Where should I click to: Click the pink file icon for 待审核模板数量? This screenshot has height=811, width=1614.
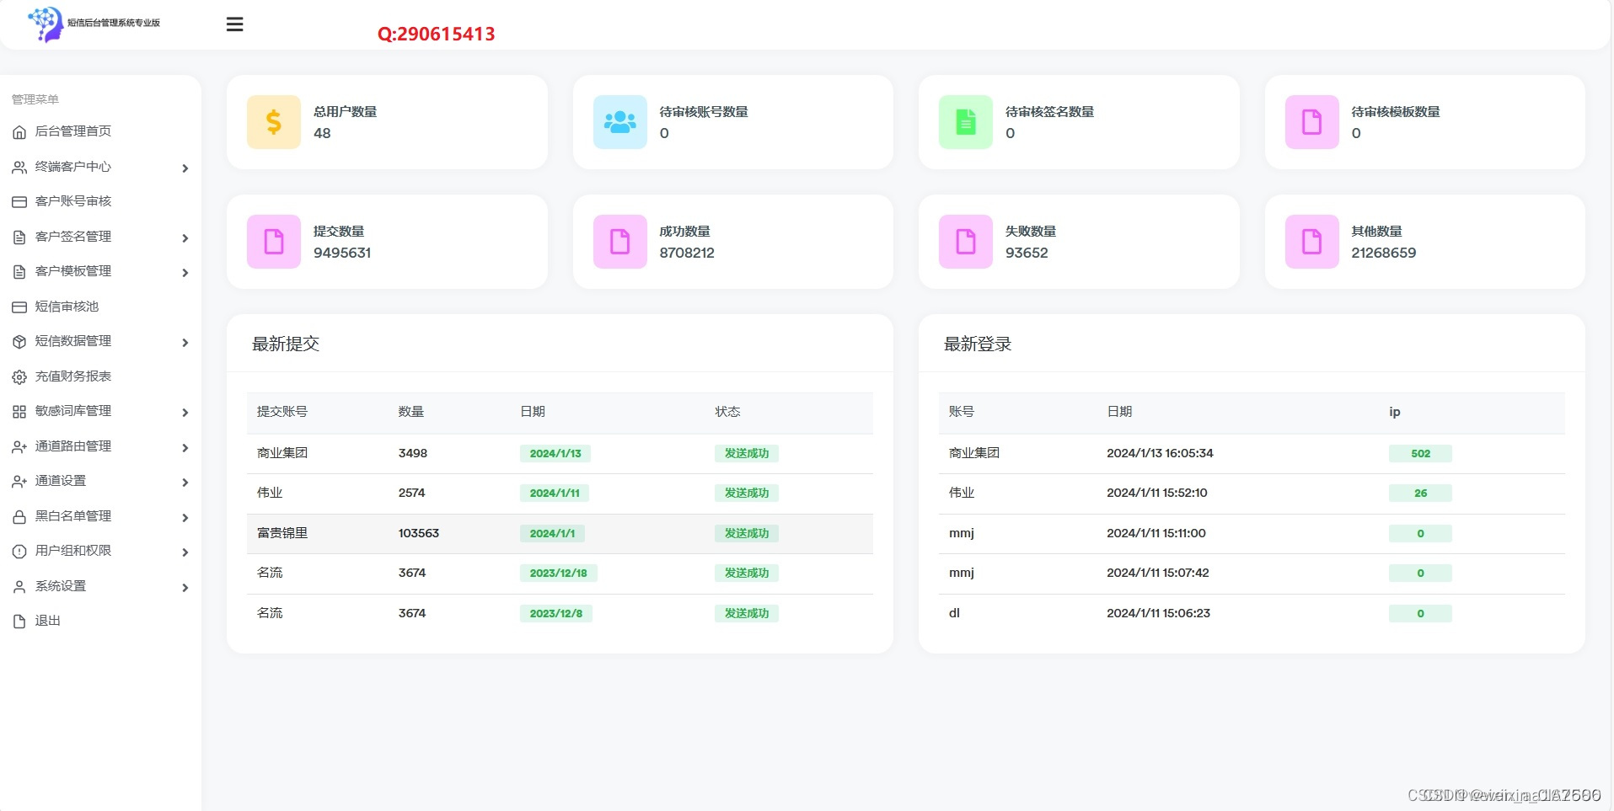[x=1312, y=122]
